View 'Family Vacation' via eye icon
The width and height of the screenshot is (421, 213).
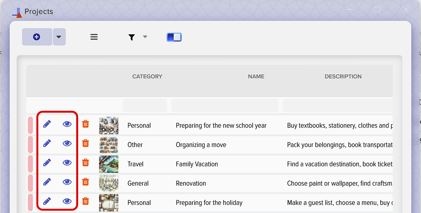tap(67, 163)
